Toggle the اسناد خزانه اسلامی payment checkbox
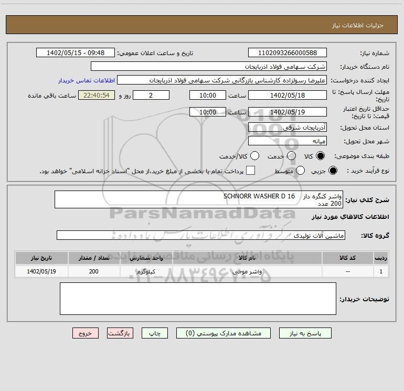The height and width of the screenshot is (391, 404). (250, 171)
